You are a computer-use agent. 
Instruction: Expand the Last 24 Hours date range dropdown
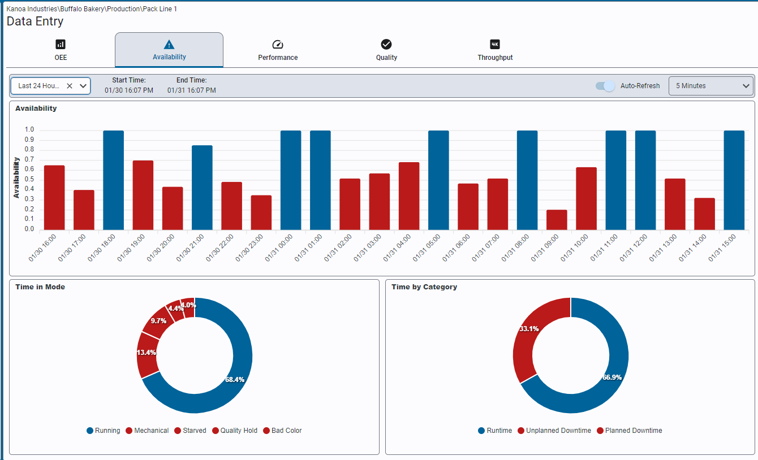tap(83, 86)
